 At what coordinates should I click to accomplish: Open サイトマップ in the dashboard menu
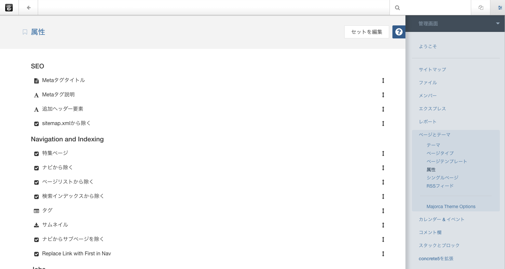click(x=432, y=69)
